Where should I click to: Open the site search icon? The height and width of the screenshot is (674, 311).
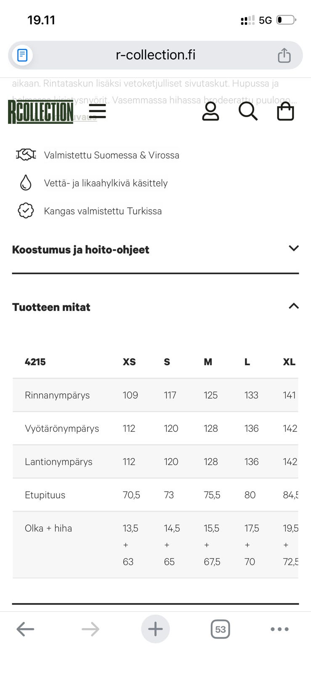point(248,111)
